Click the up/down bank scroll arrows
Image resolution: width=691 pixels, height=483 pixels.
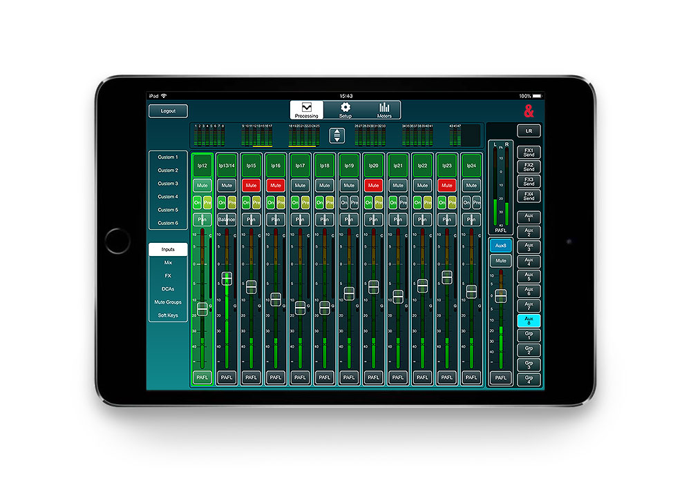pos(337,135)
